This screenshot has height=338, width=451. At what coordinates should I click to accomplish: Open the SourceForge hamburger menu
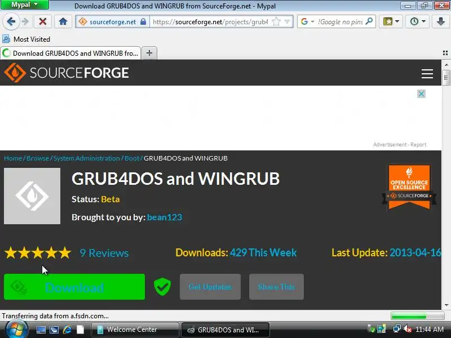[x=427, y=74]
